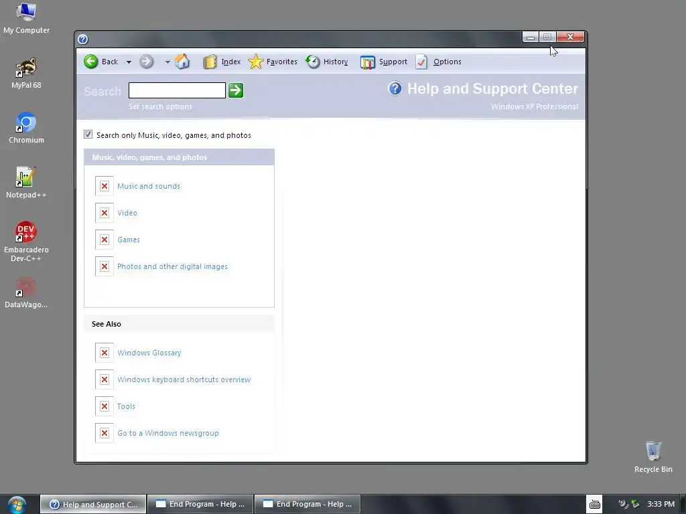Minimize the Help and Support window
686x514 pixels.
point(531,37)
